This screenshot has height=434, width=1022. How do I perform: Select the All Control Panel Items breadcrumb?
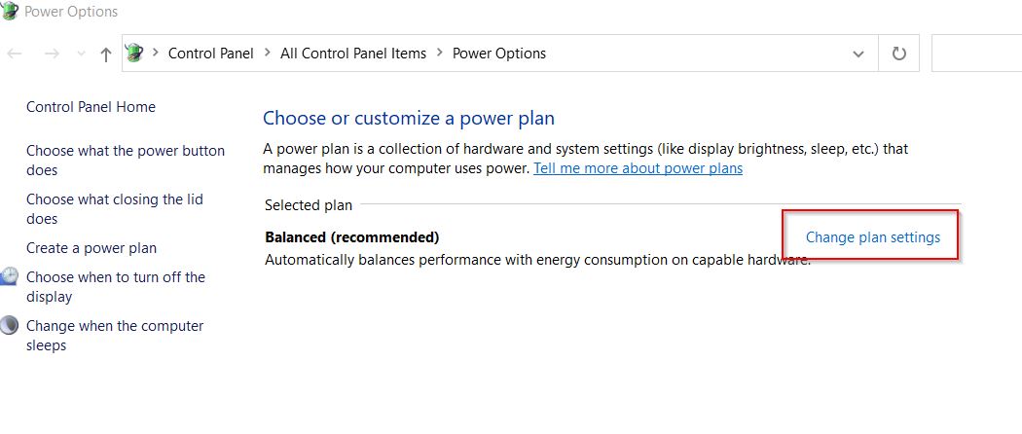(x=353, y=54)
